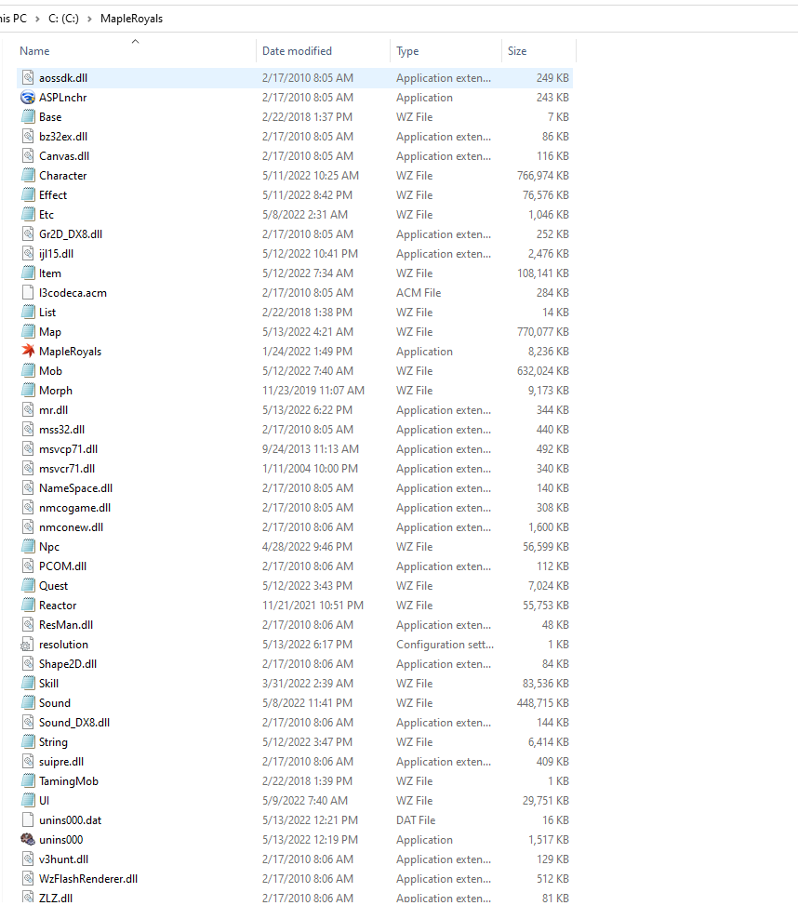Click the Configuration sett... type cell
Viewport: 798px width, 919px height.
point(445,644)
